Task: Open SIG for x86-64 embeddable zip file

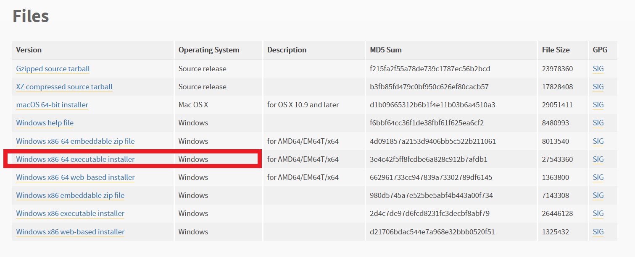Action: (x=598, y=141)
